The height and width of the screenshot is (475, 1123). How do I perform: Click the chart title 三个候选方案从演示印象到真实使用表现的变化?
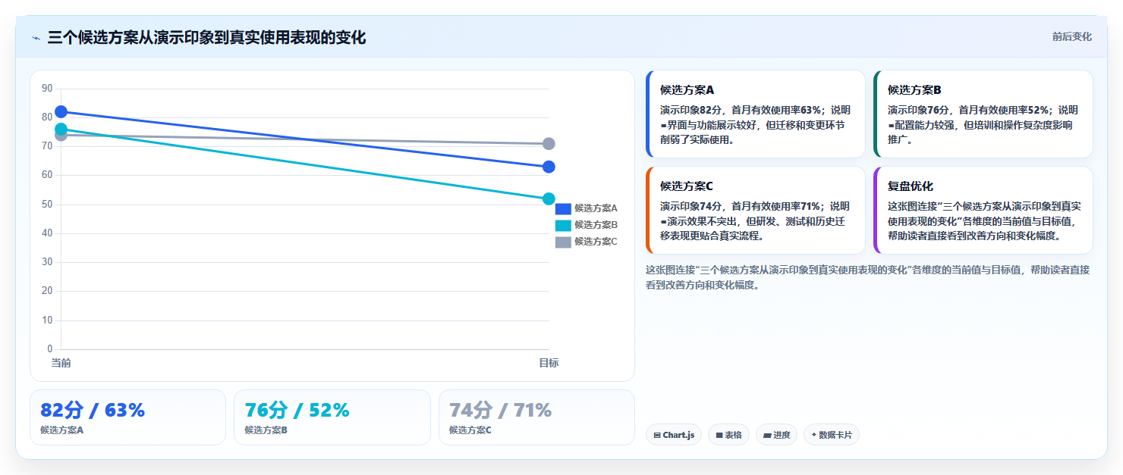tap(206, 37)
